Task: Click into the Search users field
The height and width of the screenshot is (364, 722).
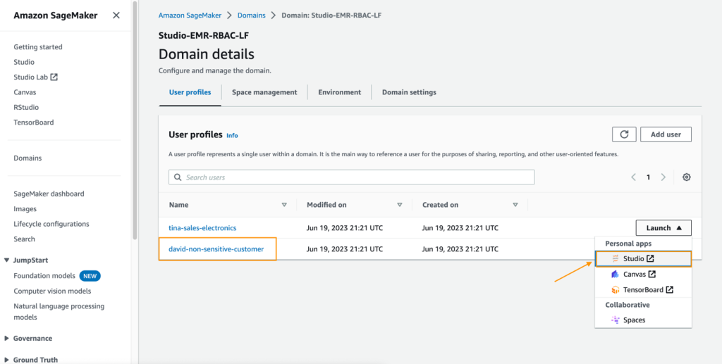Action: (x=351, y=177)
